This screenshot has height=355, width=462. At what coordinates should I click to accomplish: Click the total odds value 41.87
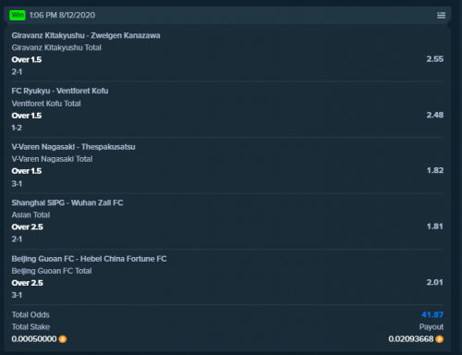(x=432, y=314)
